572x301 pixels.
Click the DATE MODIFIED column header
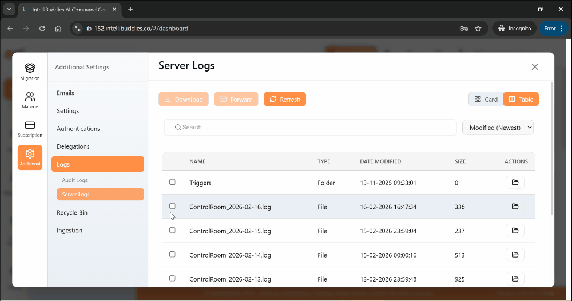[x=380, y=161]
